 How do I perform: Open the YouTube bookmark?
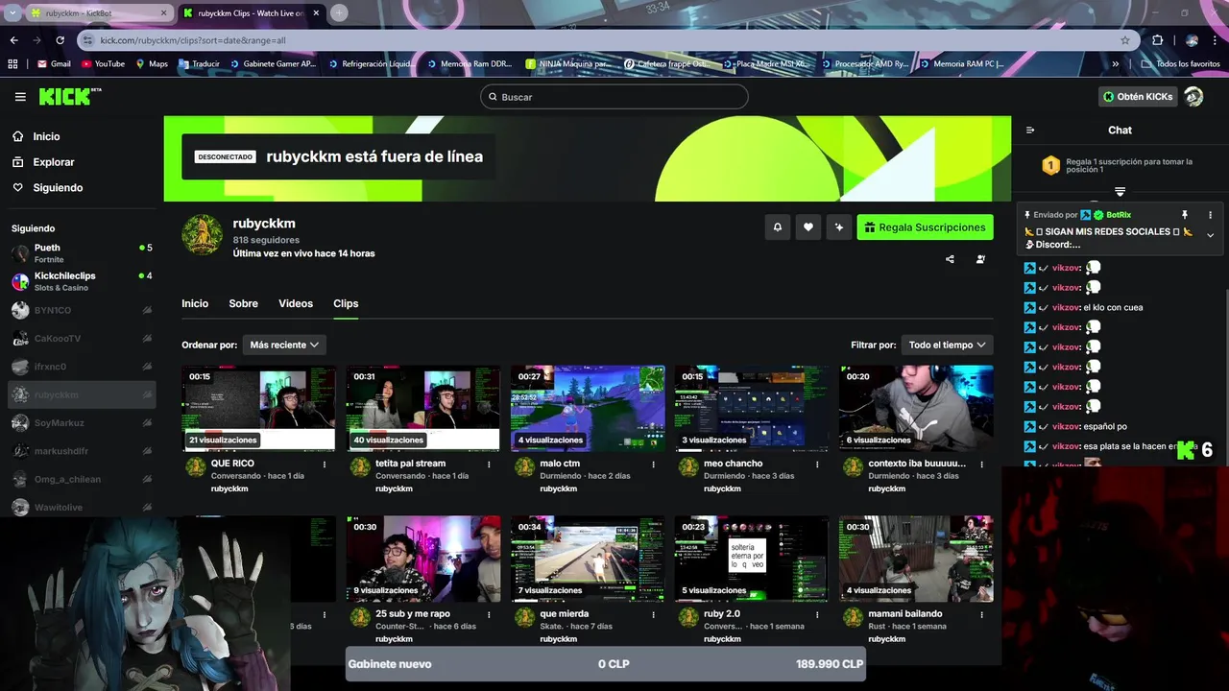[103, 64]
